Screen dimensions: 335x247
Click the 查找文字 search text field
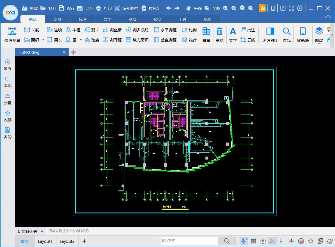pos(190,241)
